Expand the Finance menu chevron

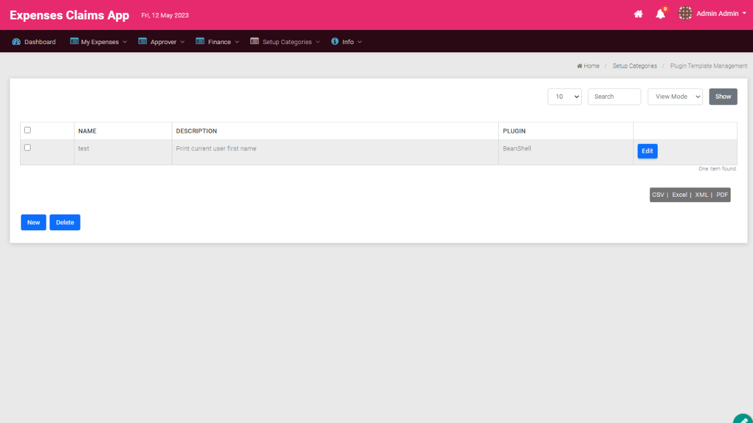point(237,42)
